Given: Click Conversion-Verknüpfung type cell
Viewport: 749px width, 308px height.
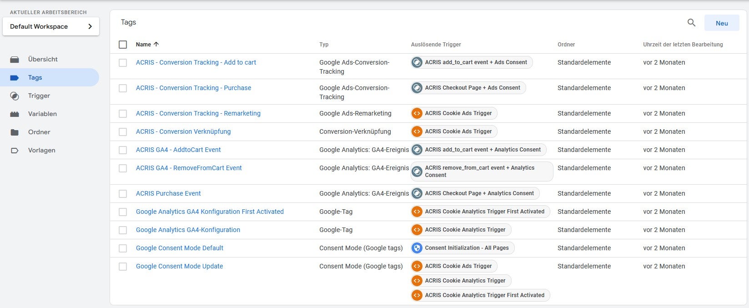Looking at the screenshot, I should [x=355, y=131].
